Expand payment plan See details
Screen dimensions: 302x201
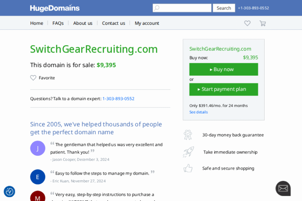(199, 112)
